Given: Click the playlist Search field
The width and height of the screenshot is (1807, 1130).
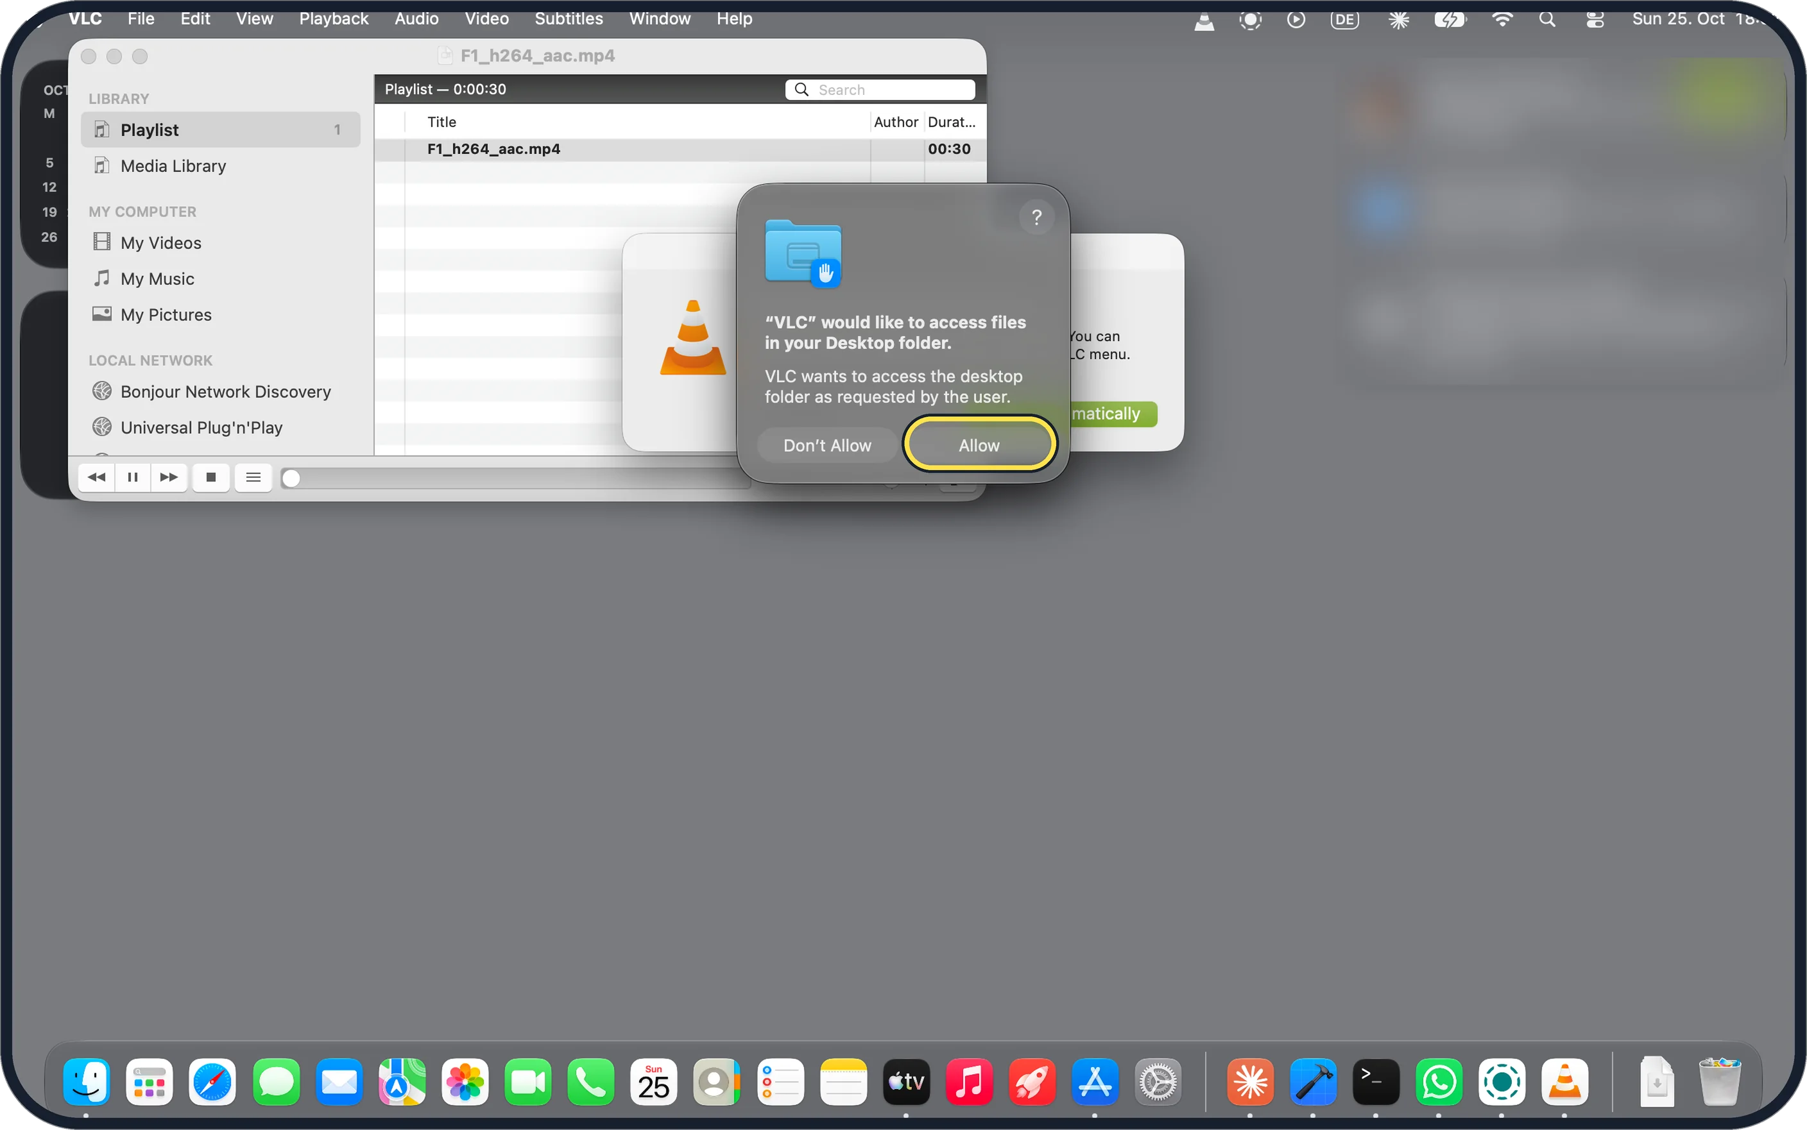Looking at the screenshot, I should click(x=880, y=90).
